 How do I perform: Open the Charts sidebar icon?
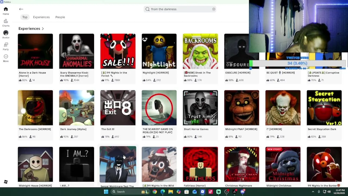coord(6,23)
